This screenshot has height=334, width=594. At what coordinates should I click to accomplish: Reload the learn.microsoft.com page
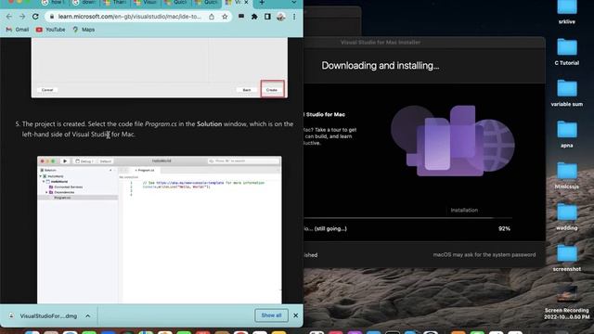pos(35,17)
